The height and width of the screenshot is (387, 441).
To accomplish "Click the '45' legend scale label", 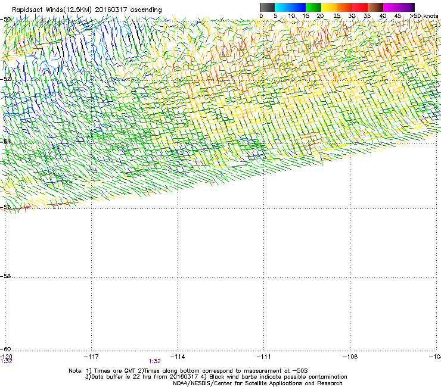I will tap(397, 16).
